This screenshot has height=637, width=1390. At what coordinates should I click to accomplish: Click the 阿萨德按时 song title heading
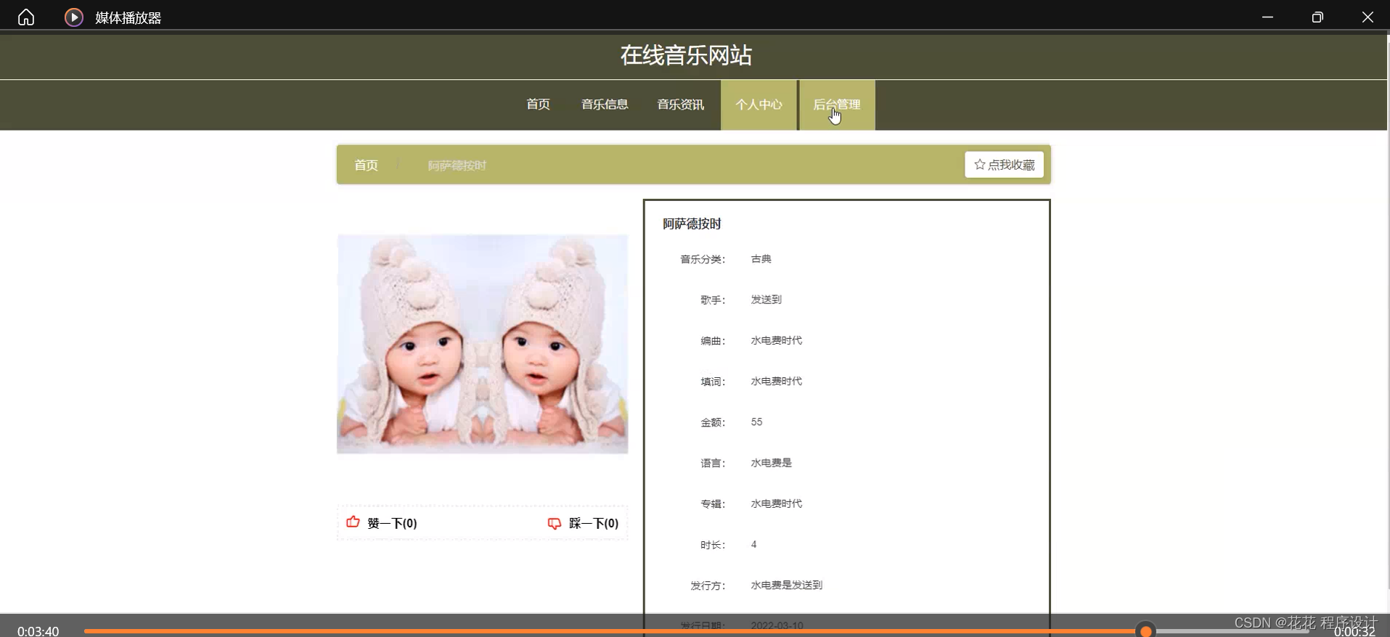(x=692, y=224)
